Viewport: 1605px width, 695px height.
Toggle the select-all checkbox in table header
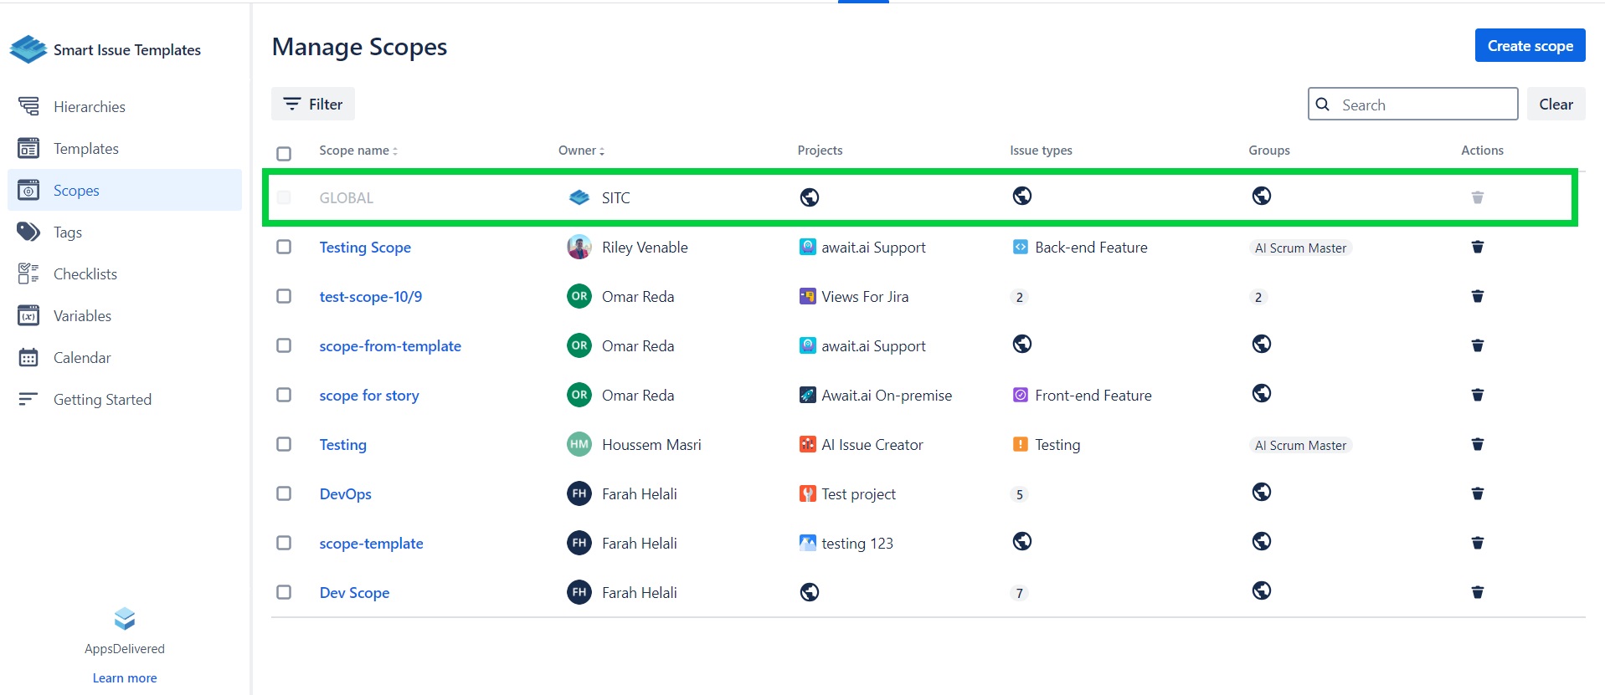(x=284, y=153)
